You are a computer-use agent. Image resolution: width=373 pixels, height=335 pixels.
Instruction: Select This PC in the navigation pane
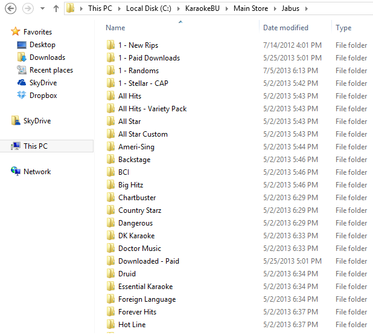(x=35, y=146)
